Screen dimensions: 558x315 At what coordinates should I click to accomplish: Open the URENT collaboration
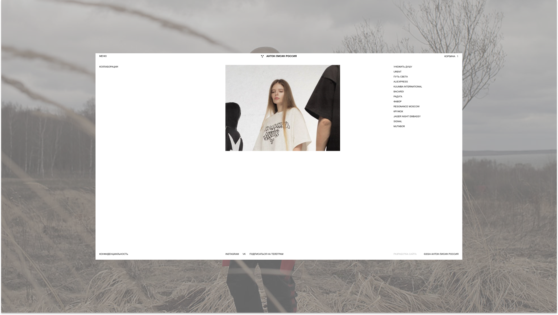(397, 72)
